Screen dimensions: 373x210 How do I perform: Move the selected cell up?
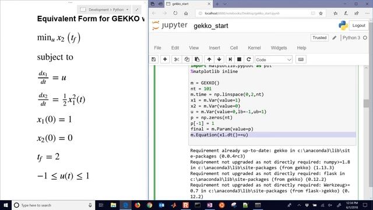pos(209,60)
